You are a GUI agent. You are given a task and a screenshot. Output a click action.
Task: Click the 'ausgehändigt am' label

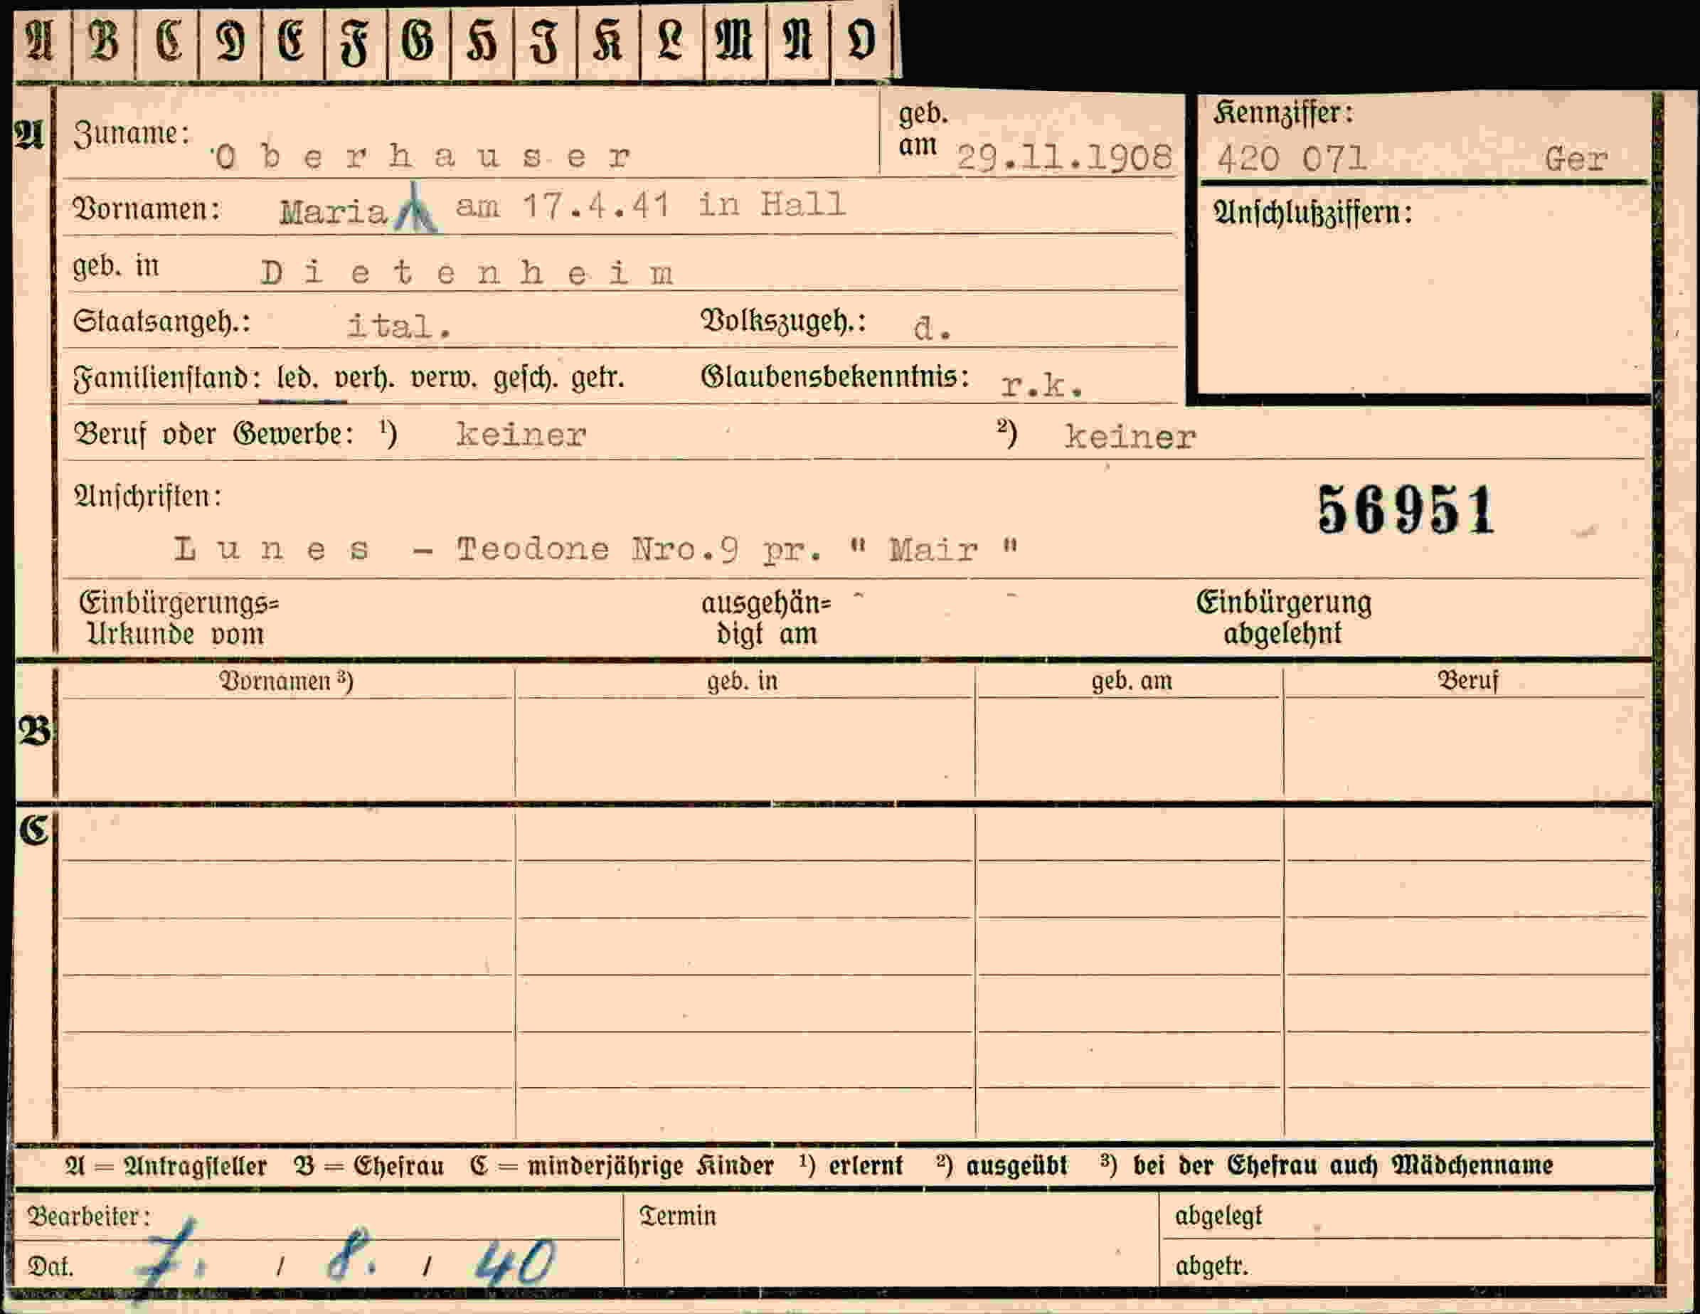pos(767,619)
